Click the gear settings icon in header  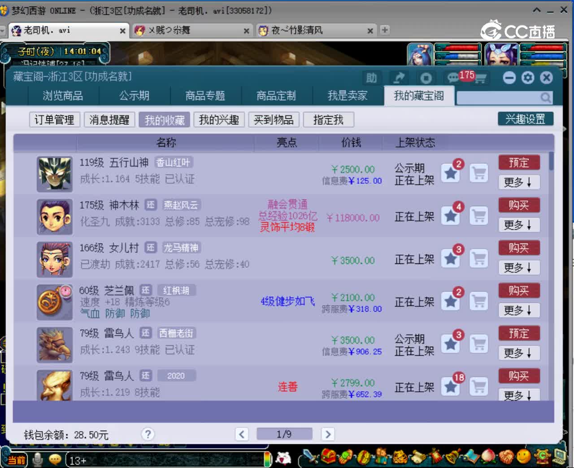coord(528,78)
